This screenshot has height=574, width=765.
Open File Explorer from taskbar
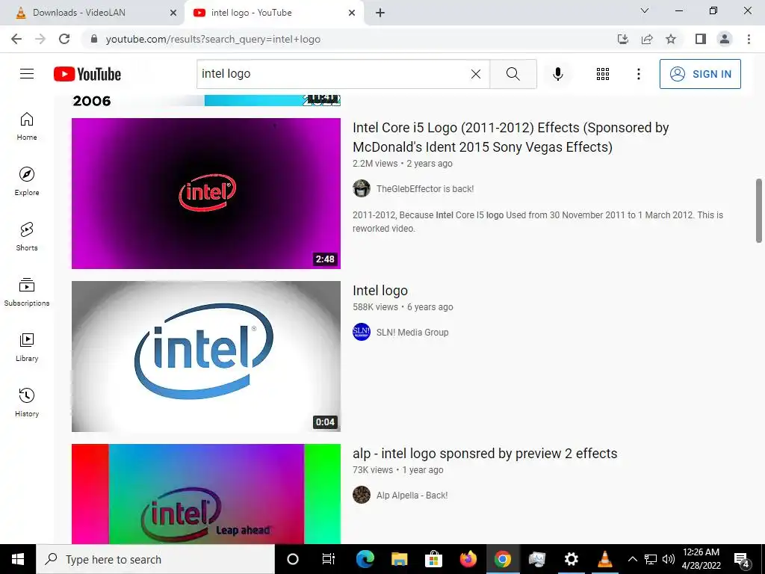pos(399,559)
